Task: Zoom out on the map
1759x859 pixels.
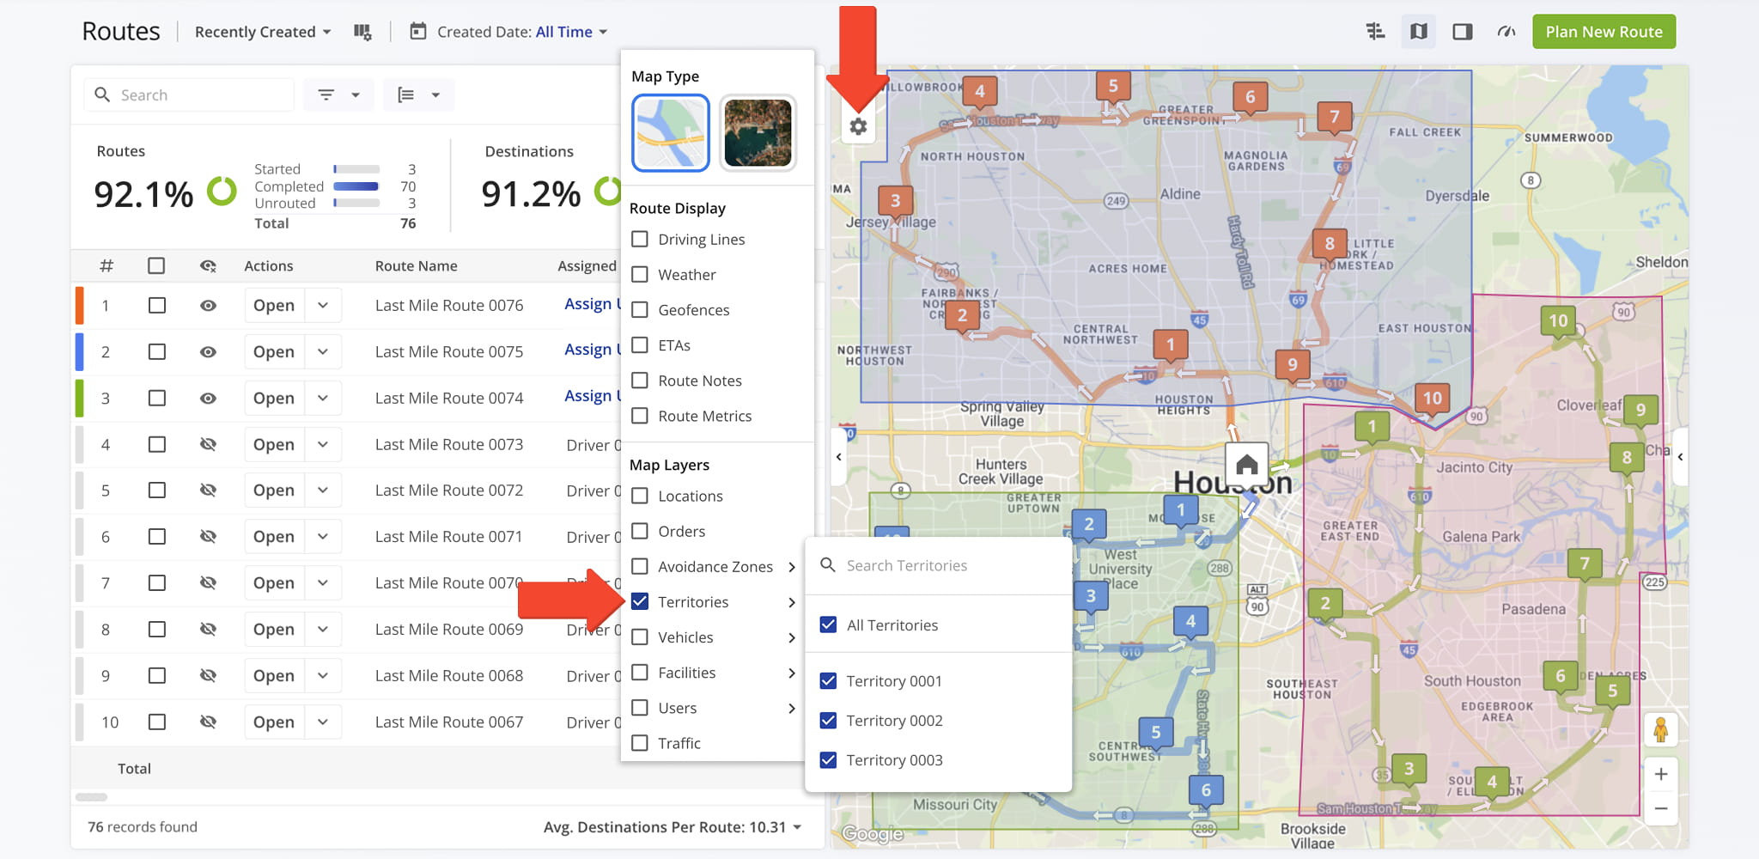Action: coord(1660,808)
